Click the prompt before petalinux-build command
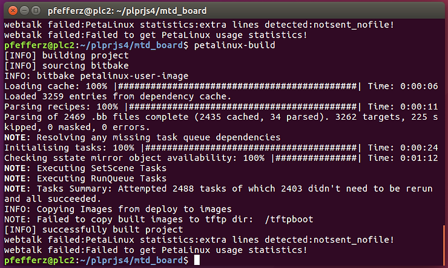 pos(96,45)
